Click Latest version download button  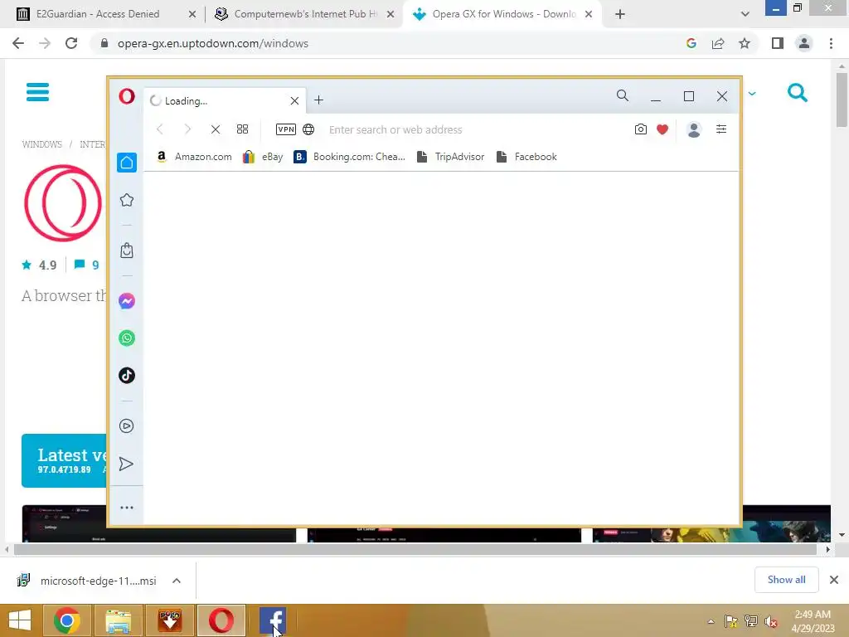pos(65,460)
